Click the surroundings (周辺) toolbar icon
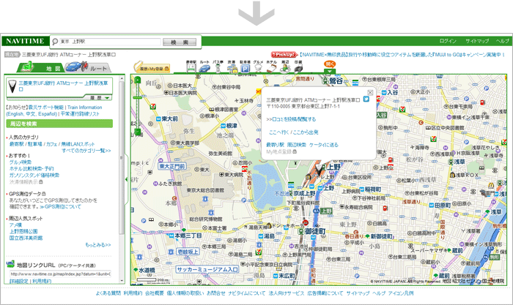This screenshot has height=305, width=513. click(285, 67)
